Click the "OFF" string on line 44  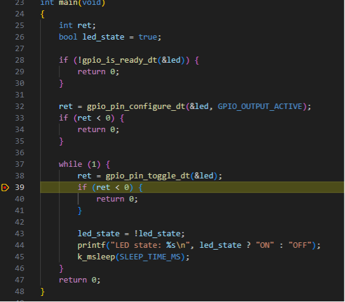click(x=300, y=245)
